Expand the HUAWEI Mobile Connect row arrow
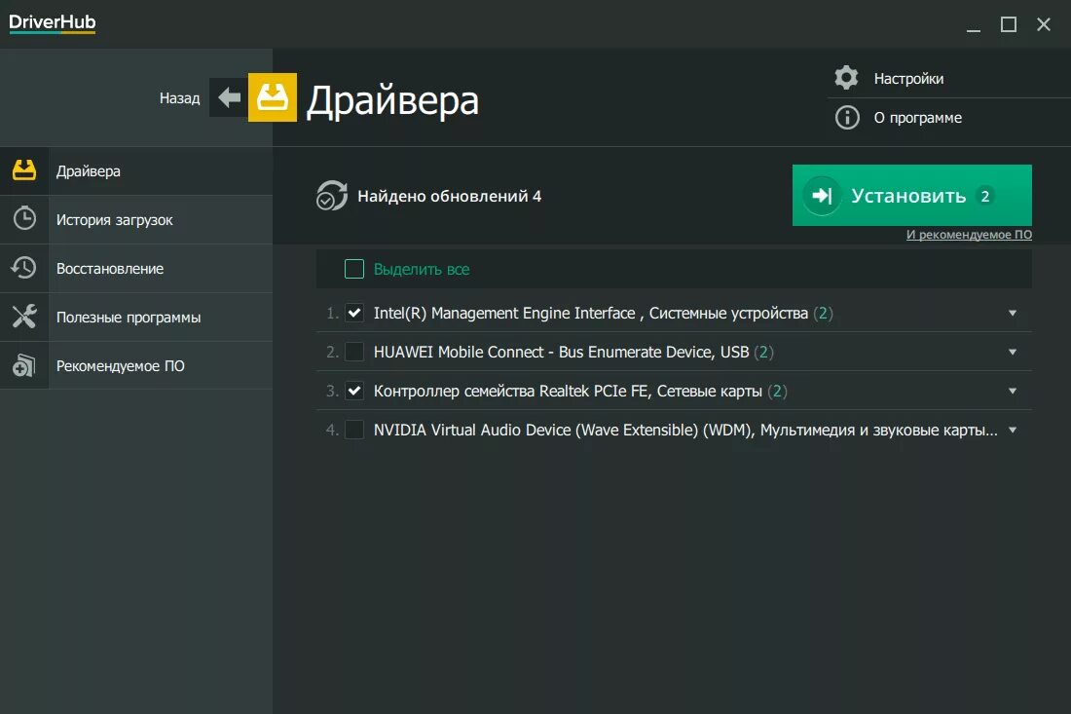This screenshot has width=1071, height=714. pyautogui.click(x=1013, y=352)
